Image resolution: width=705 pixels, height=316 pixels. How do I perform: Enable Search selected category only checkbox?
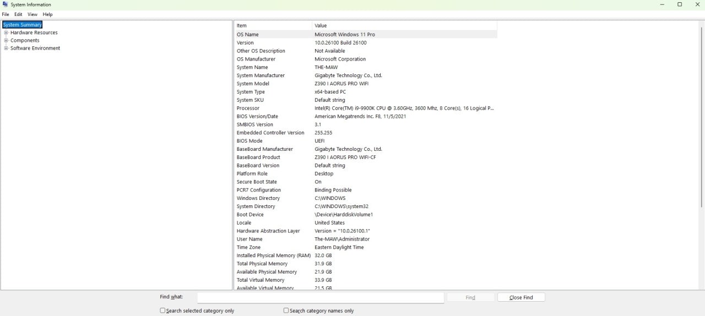point(162,310)
